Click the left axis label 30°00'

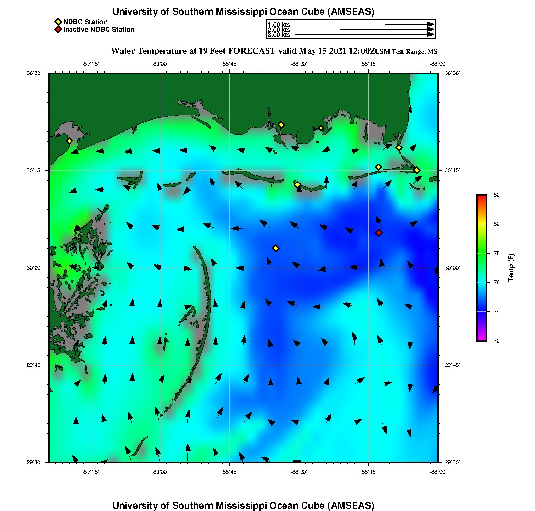pos(34,268)
